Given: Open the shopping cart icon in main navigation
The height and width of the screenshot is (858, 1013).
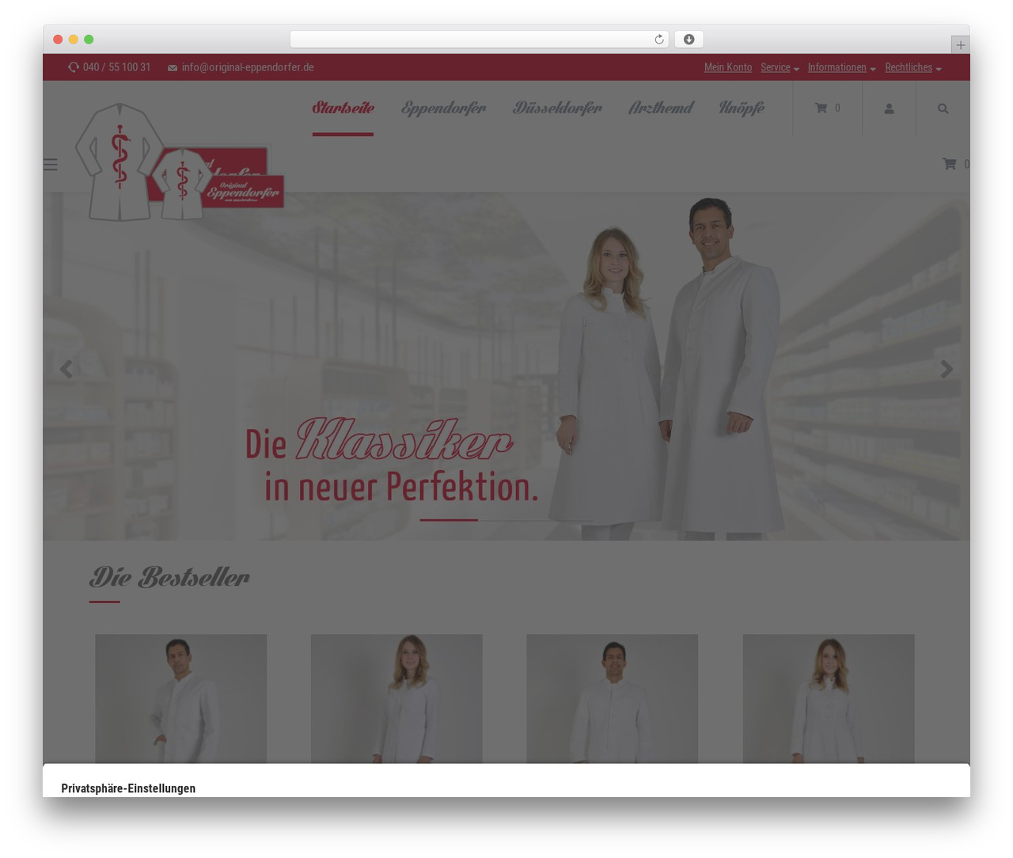Looking at the screenshot, I should (821, 108).
